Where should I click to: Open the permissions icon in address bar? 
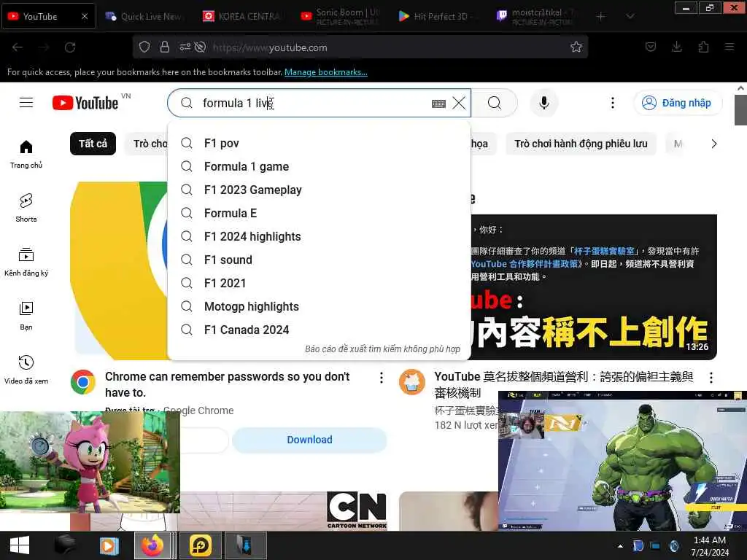(185, 47)
